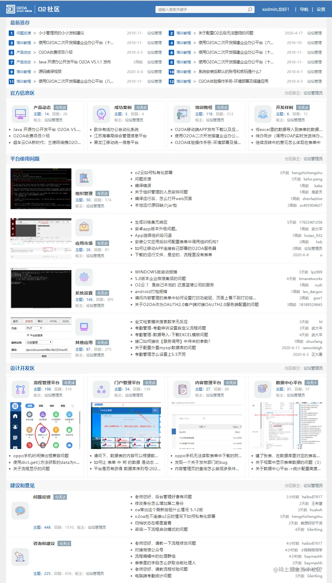The image size is (332, 583).
Task: Open the 培训教程 presentation icon
Action: pos(182,114)
